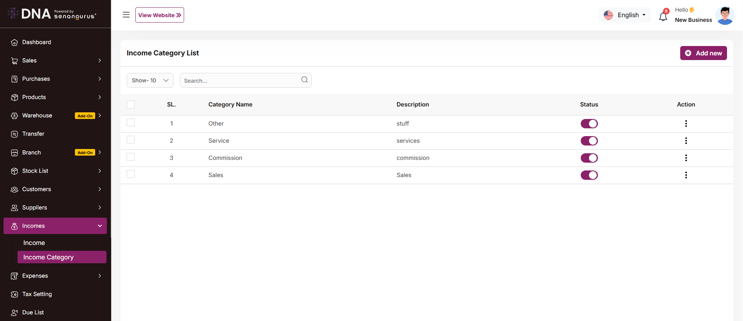Image resolution: width=743 pixels, height=321 pixels.
Task: Click the Add new button
Action: [x=703, y=53]
